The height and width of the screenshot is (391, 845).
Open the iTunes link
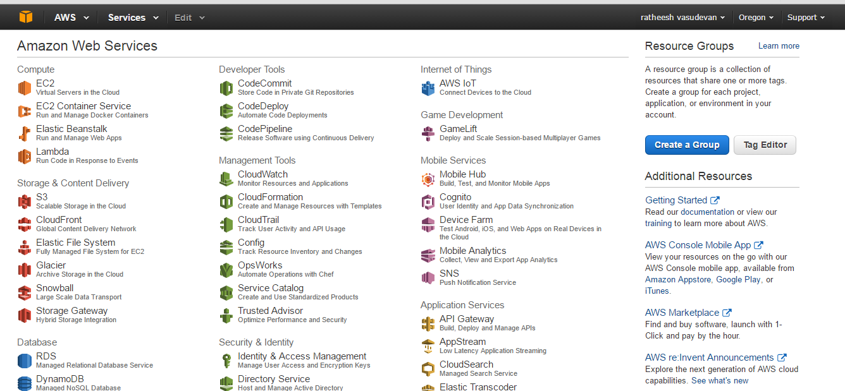(657, 291)
